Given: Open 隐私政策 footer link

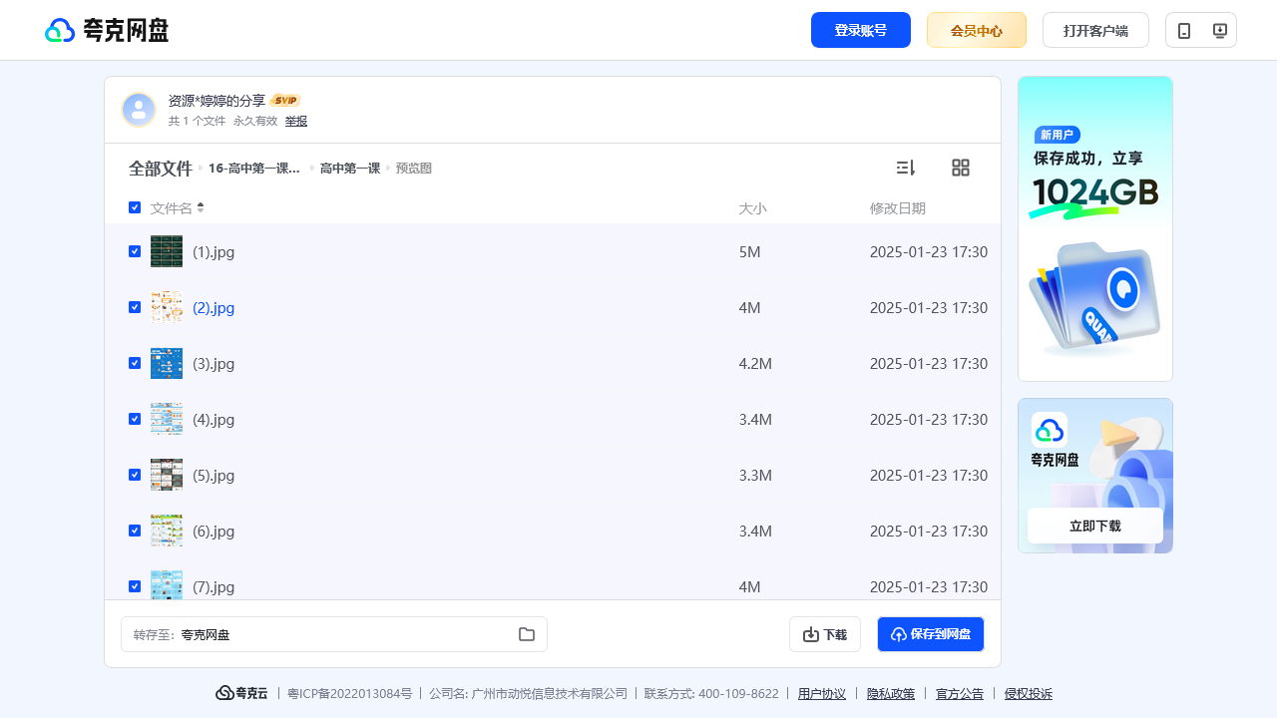Looking at the screenshot, I should (891, 694).
